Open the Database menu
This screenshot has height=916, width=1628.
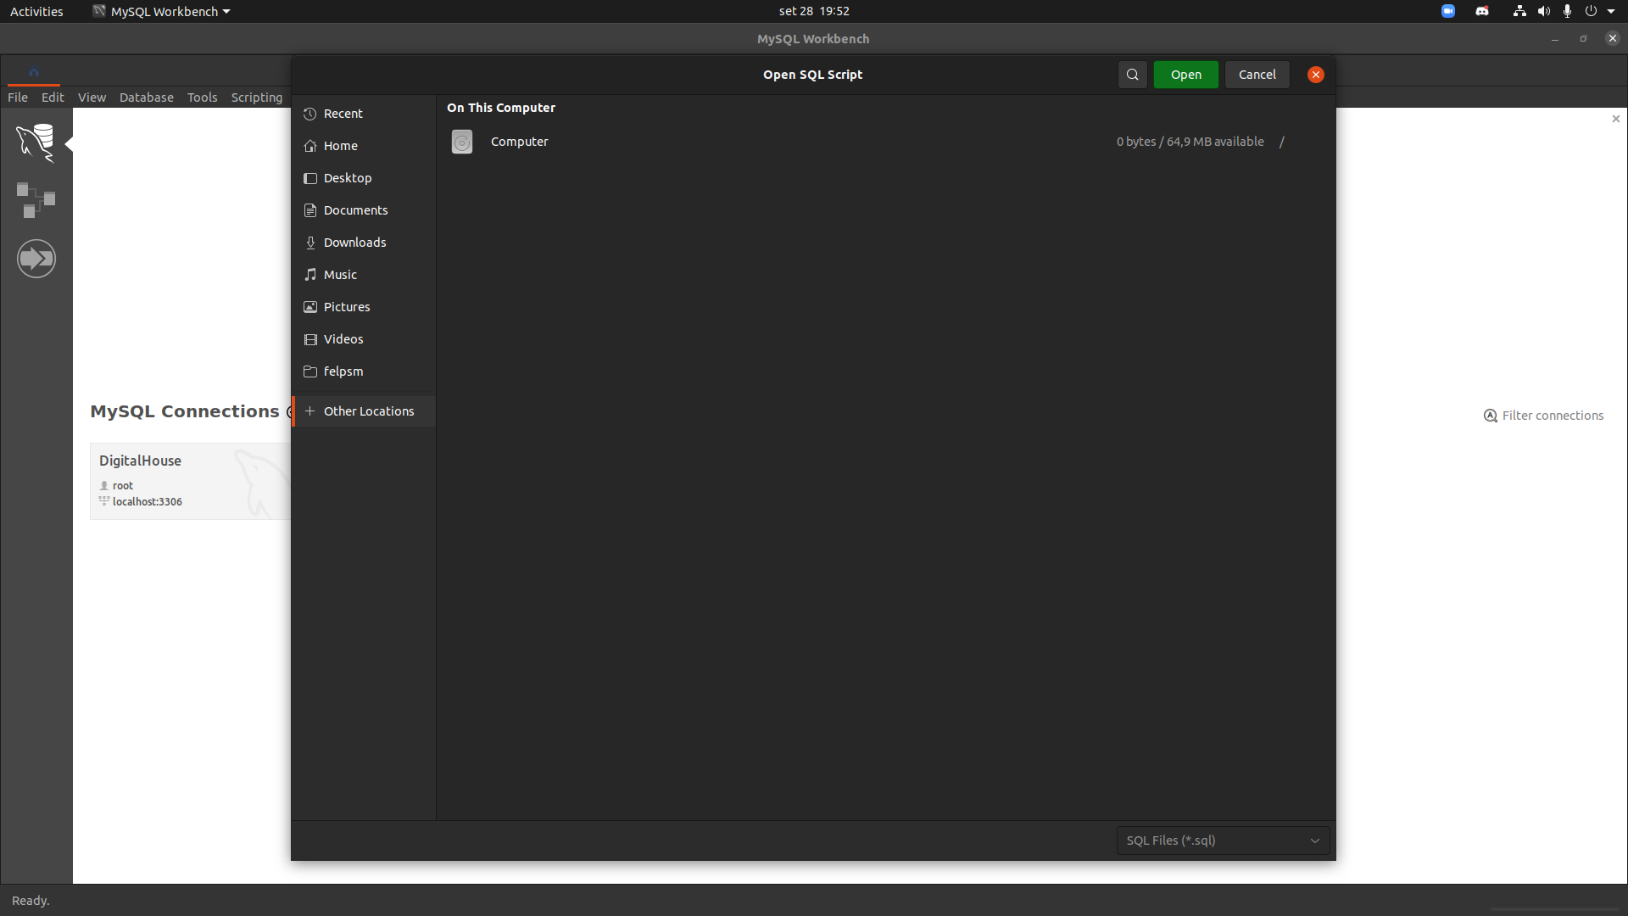(x=146, y=98)
